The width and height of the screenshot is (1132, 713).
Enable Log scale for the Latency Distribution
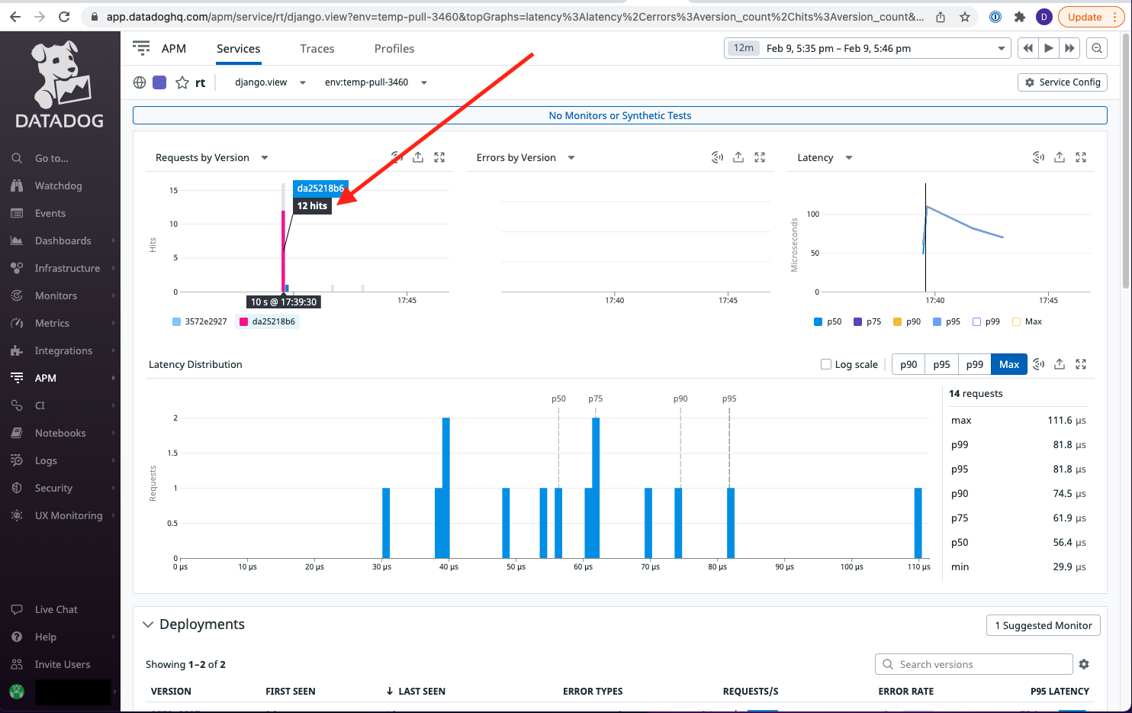click(826, 364)
